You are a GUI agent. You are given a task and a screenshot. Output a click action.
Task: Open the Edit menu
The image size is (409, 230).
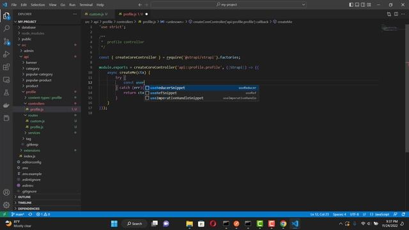pos(24,4)
